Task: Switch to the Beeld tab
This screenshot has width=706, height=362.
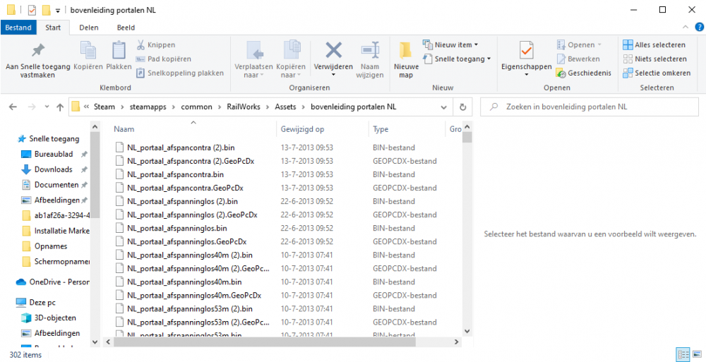Action: pos(126,28)
